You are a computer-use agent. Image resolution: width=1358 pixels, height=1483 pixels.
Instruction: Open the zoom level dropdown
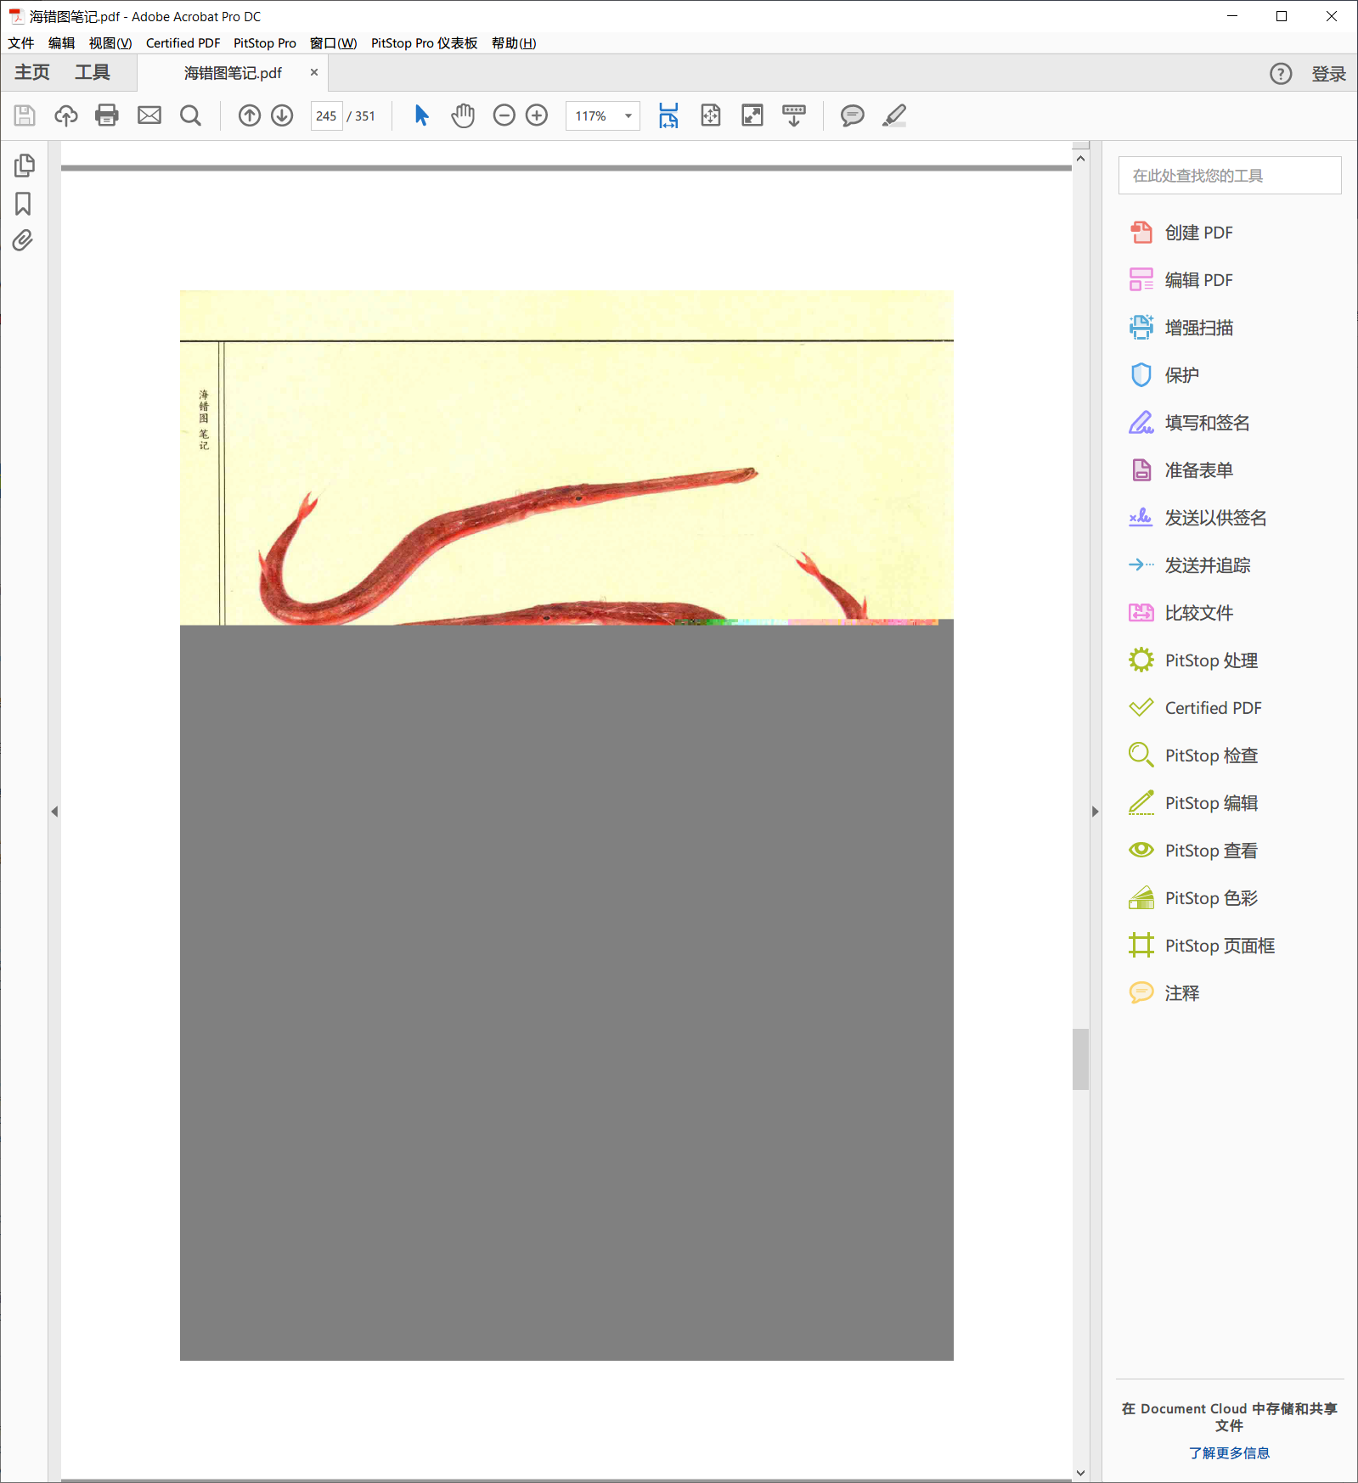coord(628,116)
